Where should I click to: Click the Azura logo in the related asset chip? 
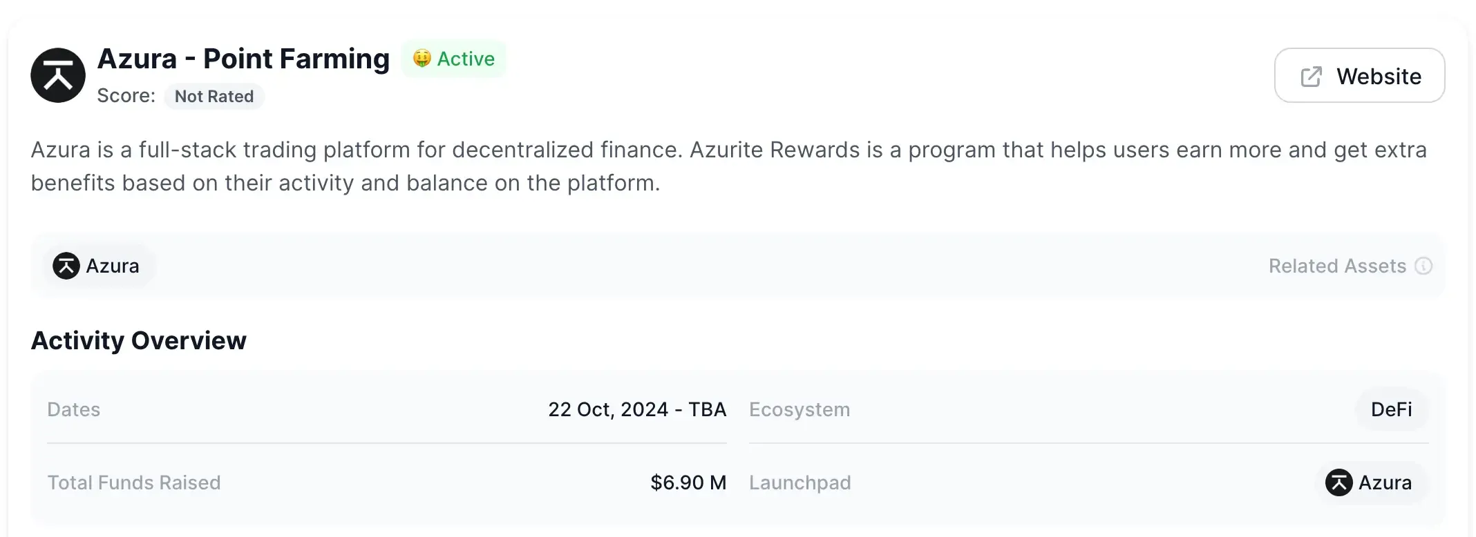[x=66, y=266]
